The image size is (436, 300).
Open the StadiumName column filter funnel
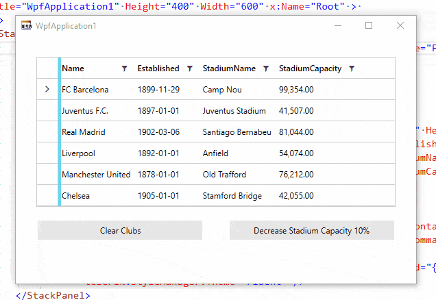266,68
